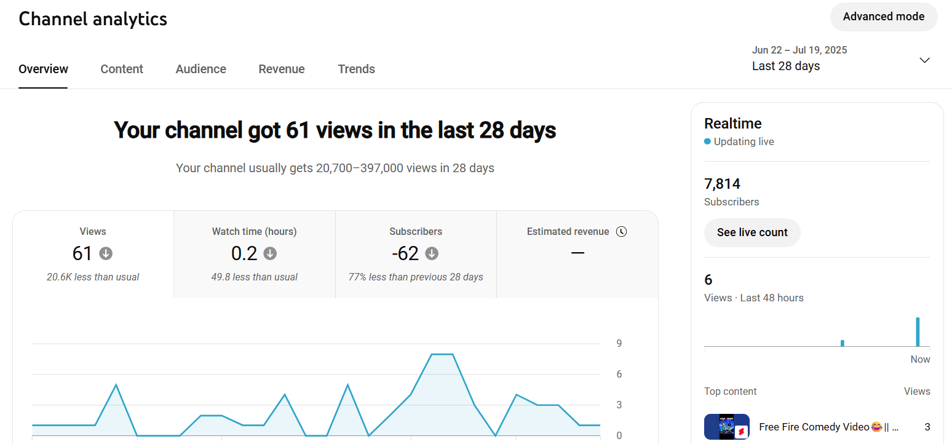952x444 pixels.
Task: Select the Subscribers metric card
Action: [x=416, y=255]
